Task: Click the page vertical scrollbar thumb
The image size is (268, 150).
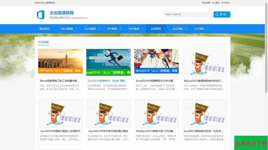Action: tap(266, 48)
